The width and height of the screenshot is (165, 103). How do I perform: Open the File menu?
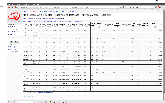[x=9, y=4]
